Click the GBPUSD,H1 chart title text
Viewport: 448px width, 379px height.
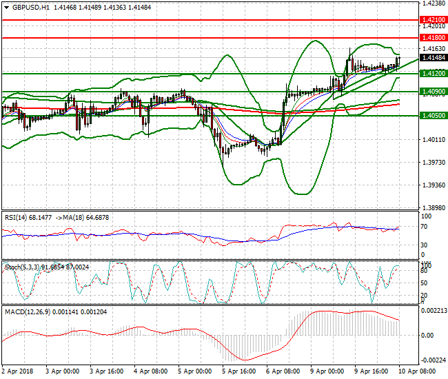pyautogui.click(x=31, y=6)
